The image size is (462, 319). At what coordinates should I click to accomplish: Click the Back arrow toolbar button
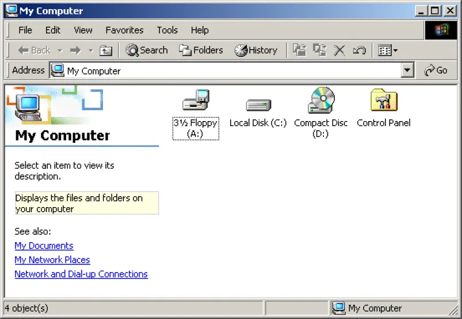pos(34,50)
